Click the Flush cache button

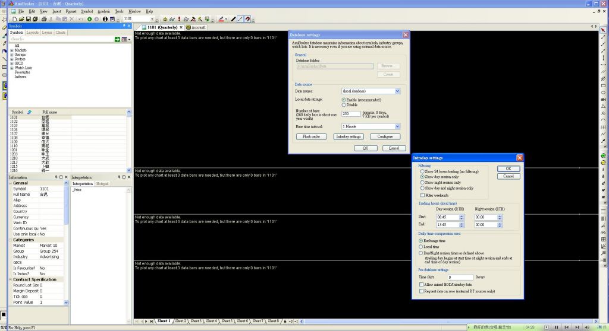(x=311, y=136)
